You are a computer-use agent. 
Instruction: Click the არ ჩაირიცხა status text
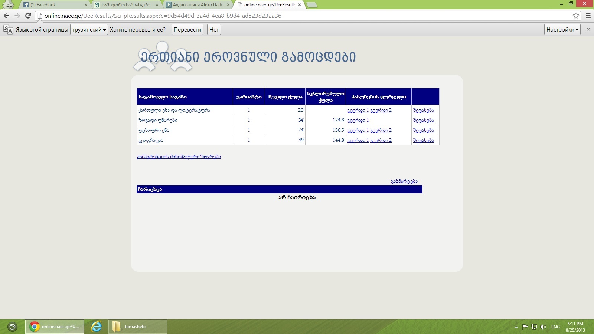click(x=297, y=197)
